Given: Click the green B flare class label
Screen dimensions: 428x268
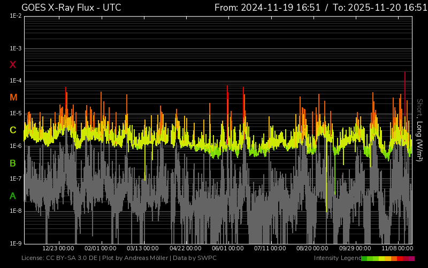Looking at the screenshot, I should click(x=13, y=163).
